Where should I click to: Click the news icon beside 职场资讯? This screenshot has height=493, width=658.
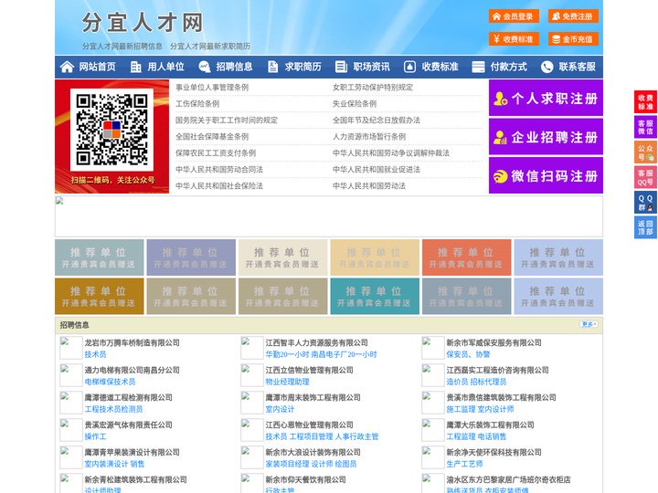341,67
